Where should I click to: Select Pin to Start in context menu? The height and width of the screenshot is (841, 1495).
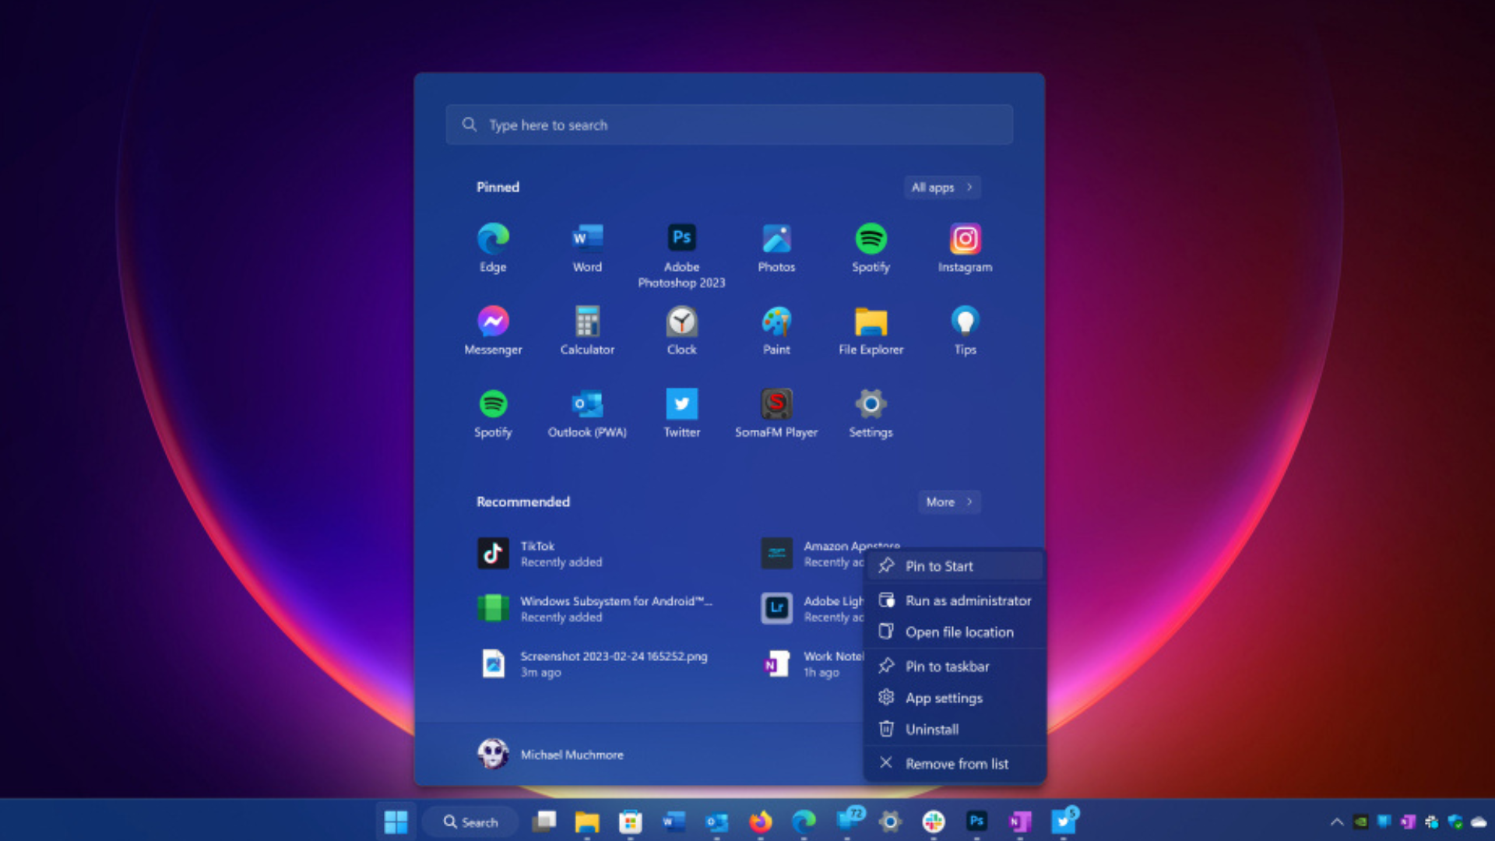(x=939, y=566)
